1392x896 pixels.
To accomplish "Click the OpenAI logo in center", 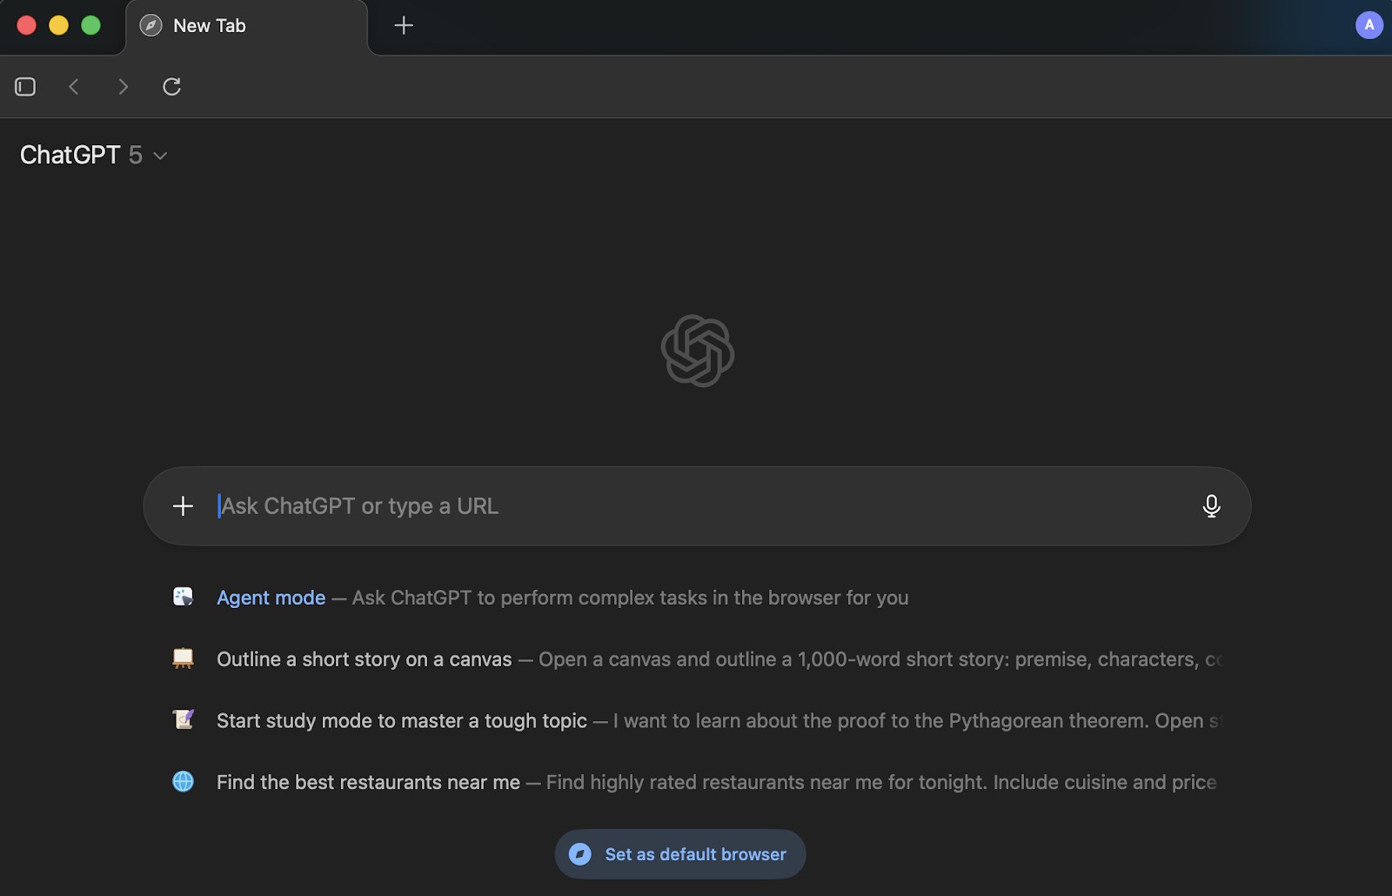I will point(698,351).
